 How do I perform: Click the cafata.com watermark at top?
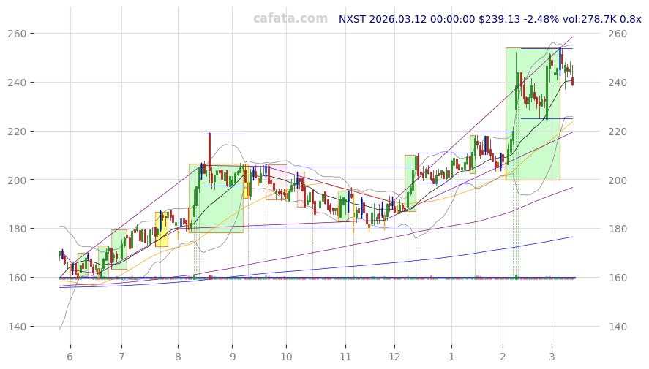point(290,19)
